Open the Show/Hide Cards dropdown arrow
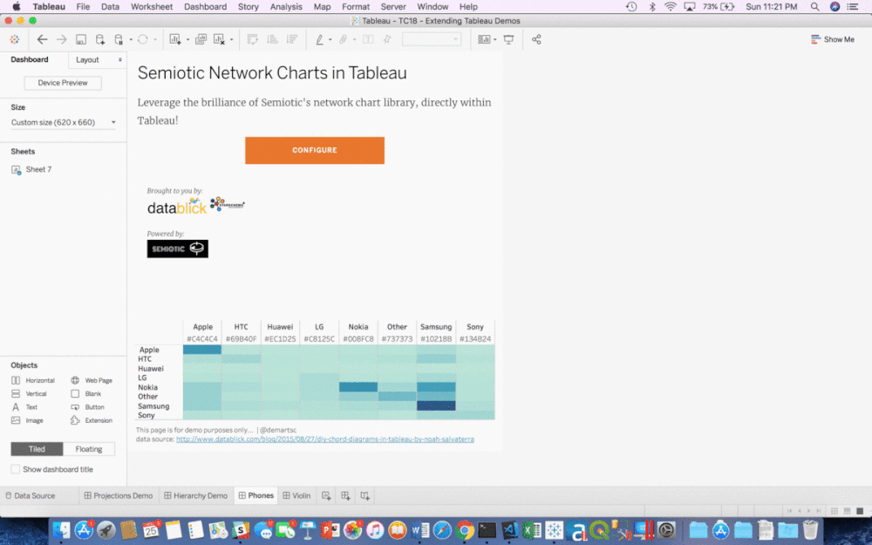This screenshot has width=872, height=545. [x=495, y=39]
